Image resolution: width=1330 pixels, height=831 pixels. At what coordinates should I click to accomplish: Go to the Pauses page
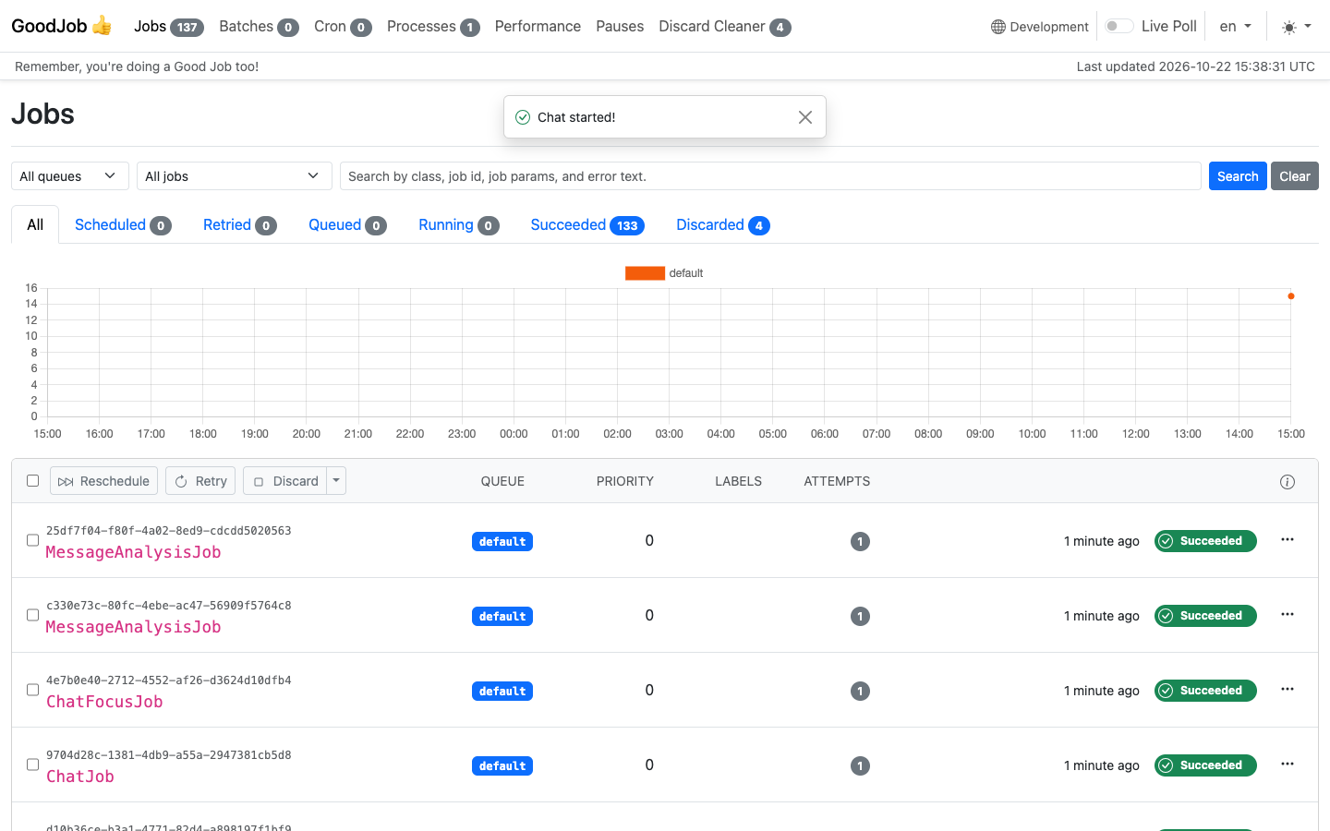(620, 27)
